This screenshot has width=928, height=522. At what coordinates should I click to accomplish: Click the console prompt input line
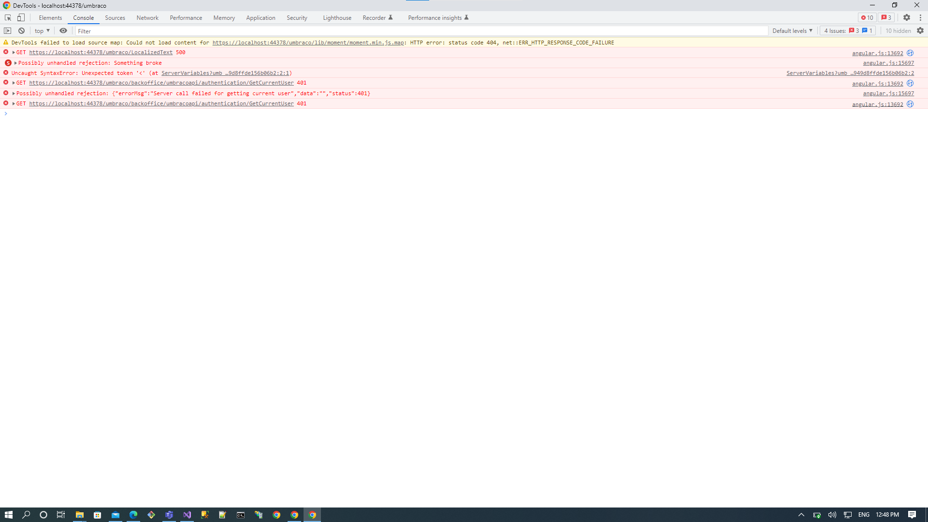464,114
